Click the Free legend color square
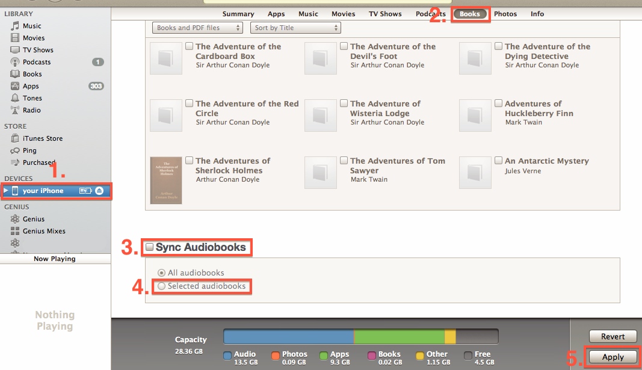Screen dimensions: 642x370 pyautogui.click(x=468, y=356)
